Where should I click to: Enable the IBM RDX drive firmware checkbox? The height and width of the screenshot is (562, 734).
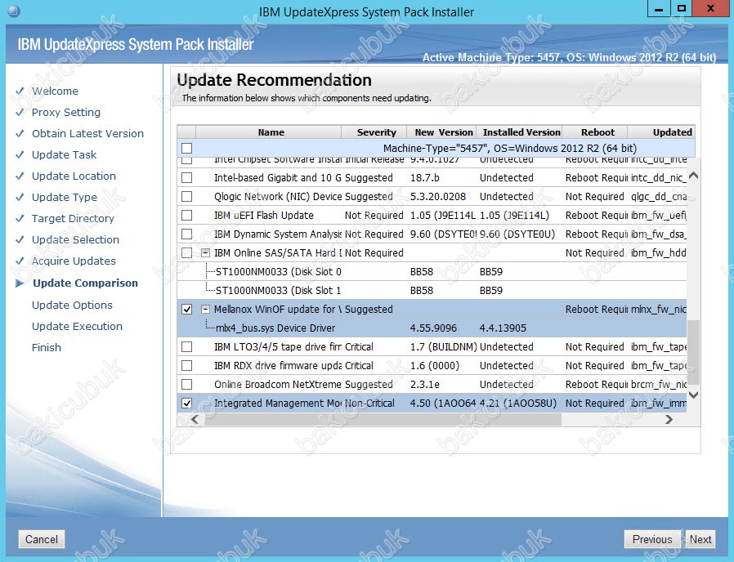187,365
